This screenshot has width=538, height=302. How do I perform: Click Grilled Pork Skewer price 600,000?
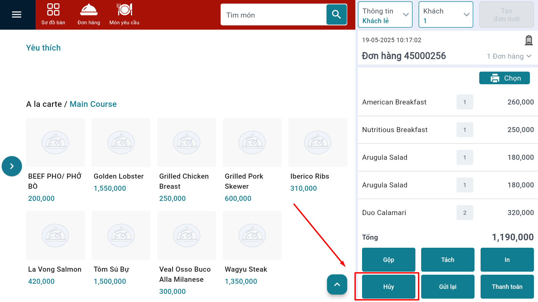click(x=238, y=199)
